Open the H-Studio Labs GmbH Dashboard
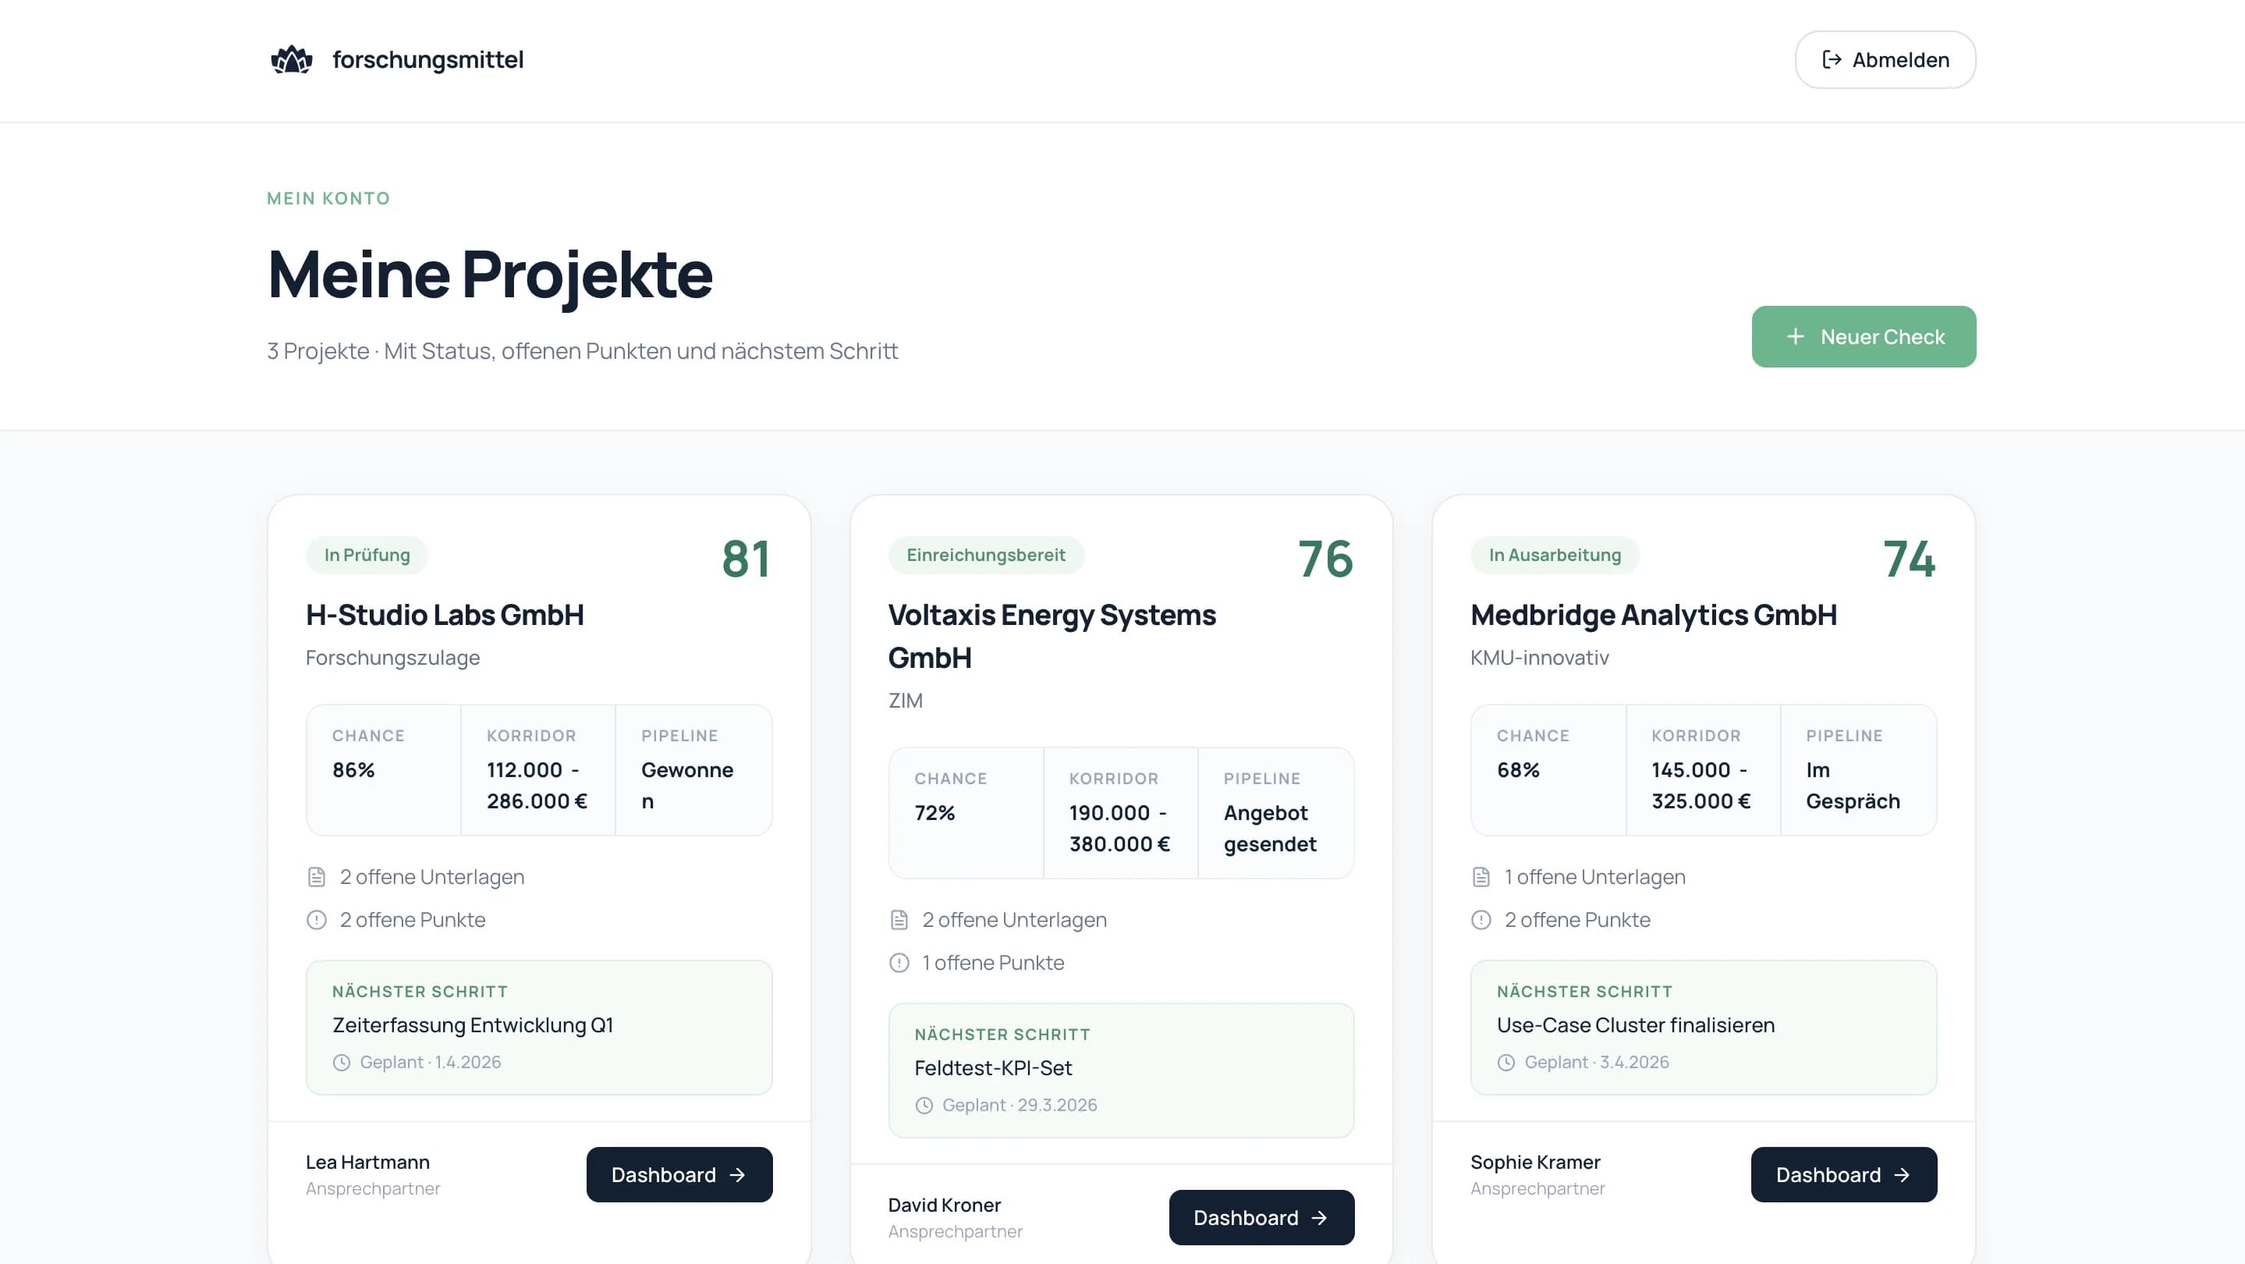 678,1174
